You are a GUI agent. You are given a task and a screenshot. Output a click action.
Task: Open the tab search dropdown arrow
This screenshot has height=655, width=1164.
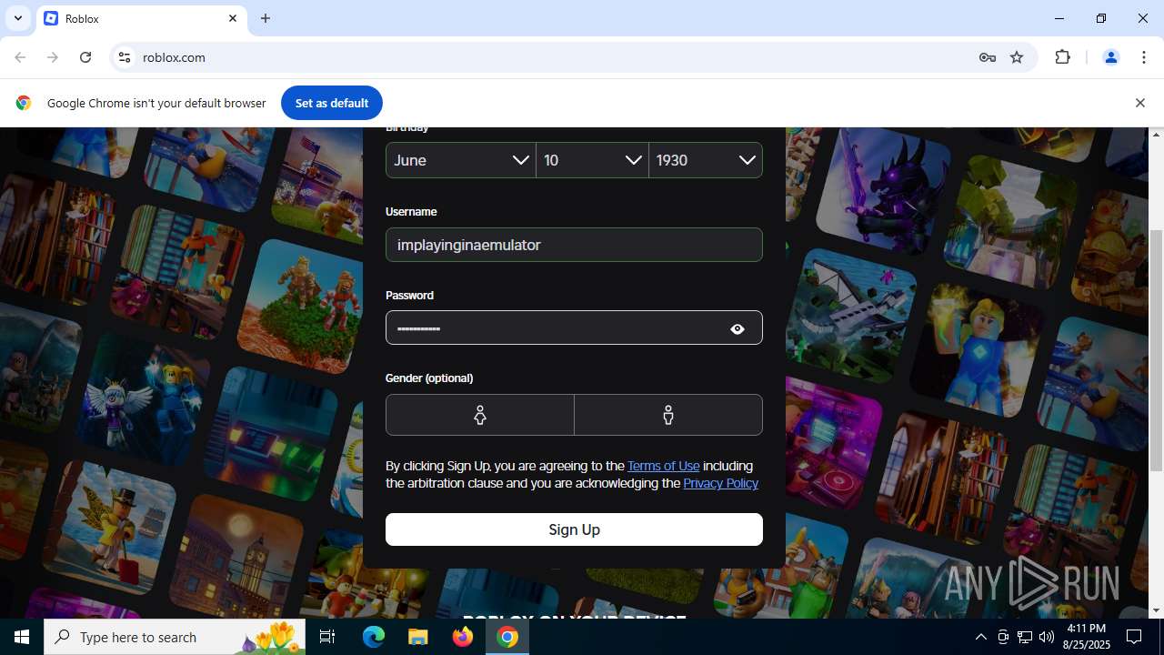pyautogui.click(x=17, y=18)
